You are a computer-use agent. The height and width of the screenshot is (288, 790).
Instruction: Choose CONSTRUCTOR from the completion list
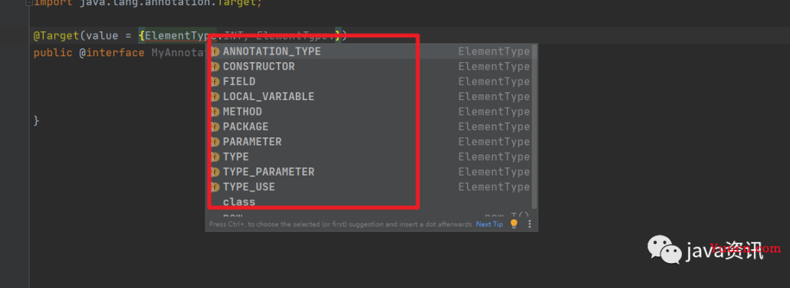click(x=369, y=67)
